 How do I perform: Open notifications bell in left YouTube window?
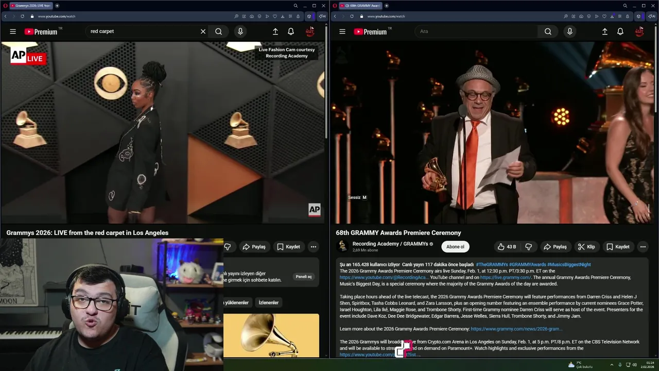[291, 31]
